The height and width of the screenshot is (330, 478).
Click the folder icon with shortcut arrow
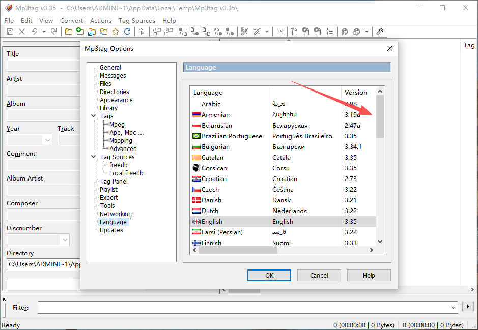[92, 32]
